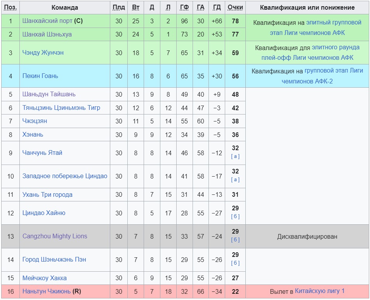This screenshot has height=300, width=370.
Task: Open the Шанхайский порт team link
Action: (47, 21)
